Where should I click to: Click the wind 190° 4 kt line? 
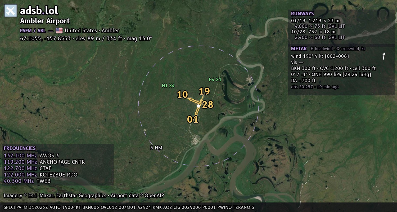pos(320,56)
